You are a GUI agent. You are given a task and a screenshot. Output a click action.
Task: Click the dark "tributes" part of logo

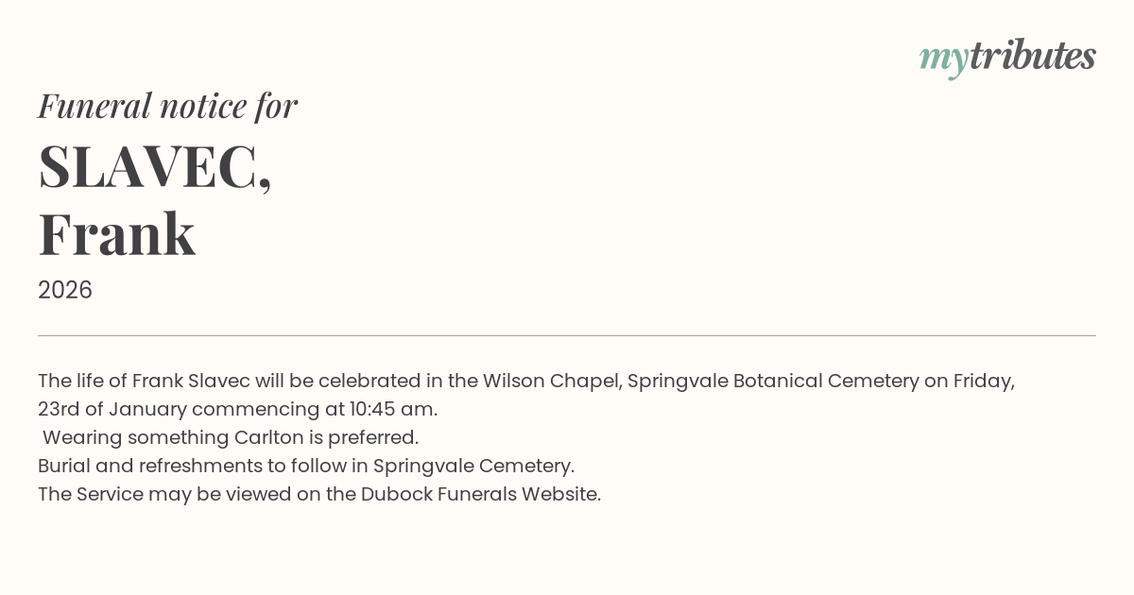(x=1032, y=57)
